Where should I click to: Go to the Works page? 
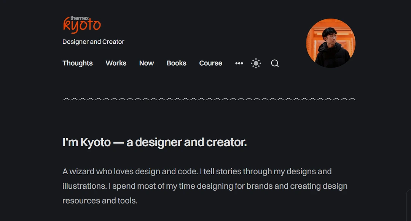point(116,63)
